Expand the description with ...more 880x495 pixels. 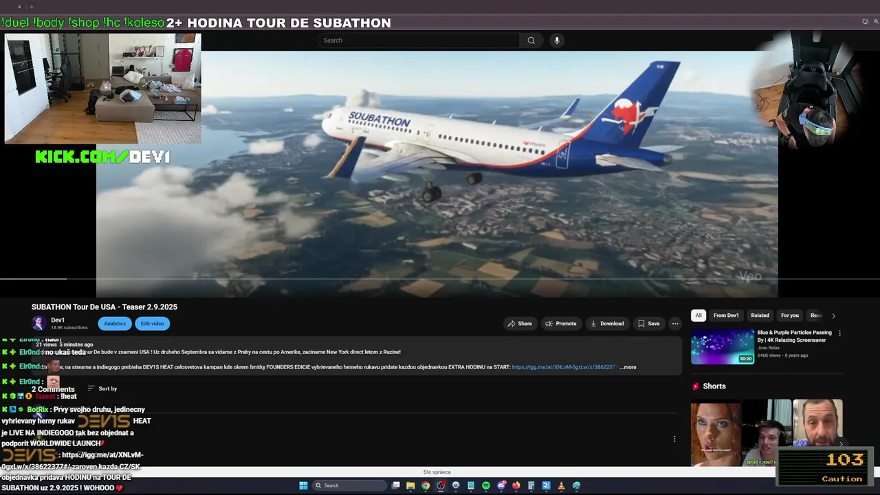628,367
